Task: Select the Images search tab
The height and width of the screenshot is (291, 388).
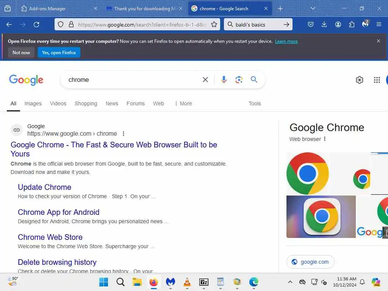Action: (33, 103)
